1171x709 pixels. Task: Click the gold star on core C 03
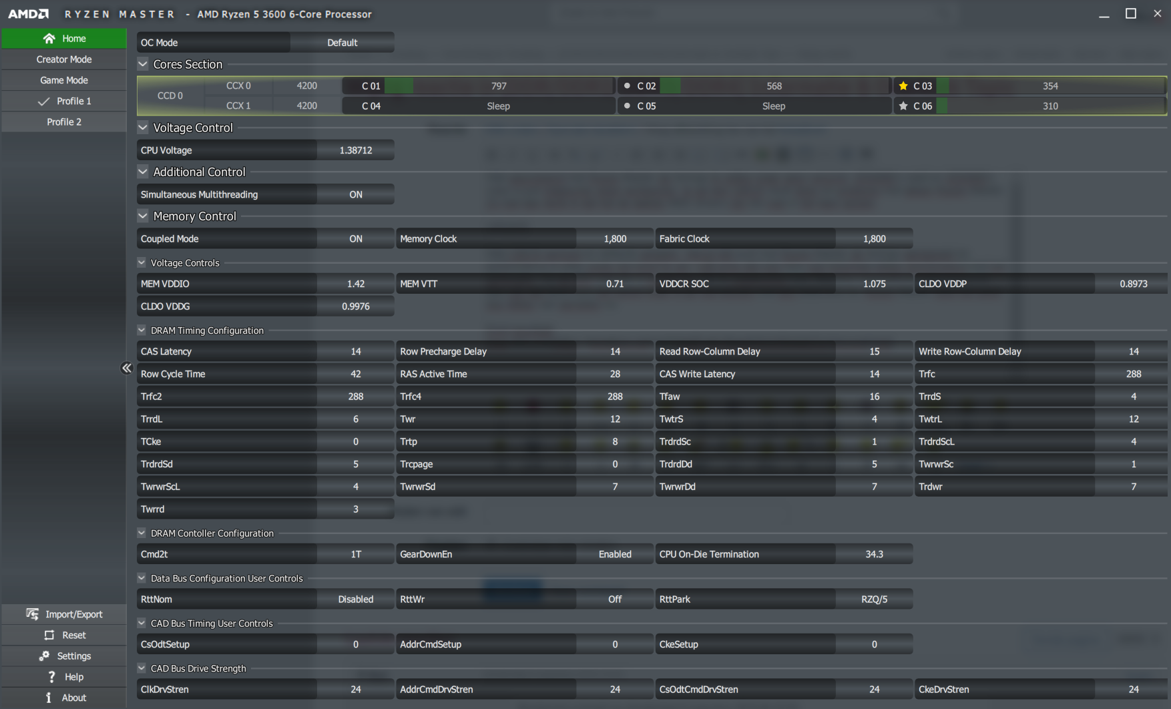(x=903, y=86)
